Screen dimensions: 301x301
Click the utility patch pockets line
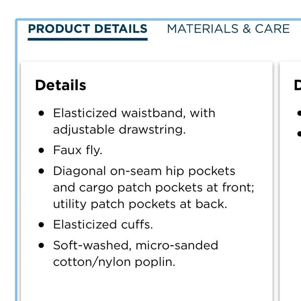(140, 204)
